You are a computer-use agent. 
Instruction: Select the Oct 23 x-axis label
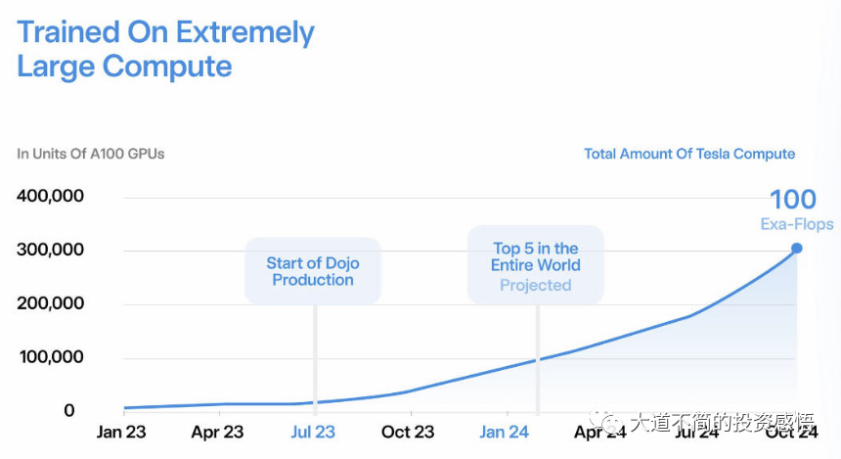click(x=408, y=432)
